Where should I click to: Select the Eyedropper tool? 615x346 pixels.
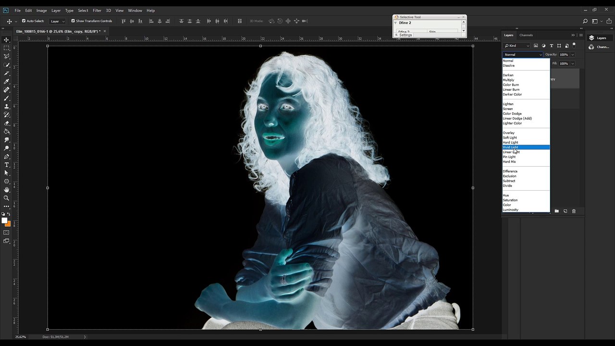pos(7,82)
